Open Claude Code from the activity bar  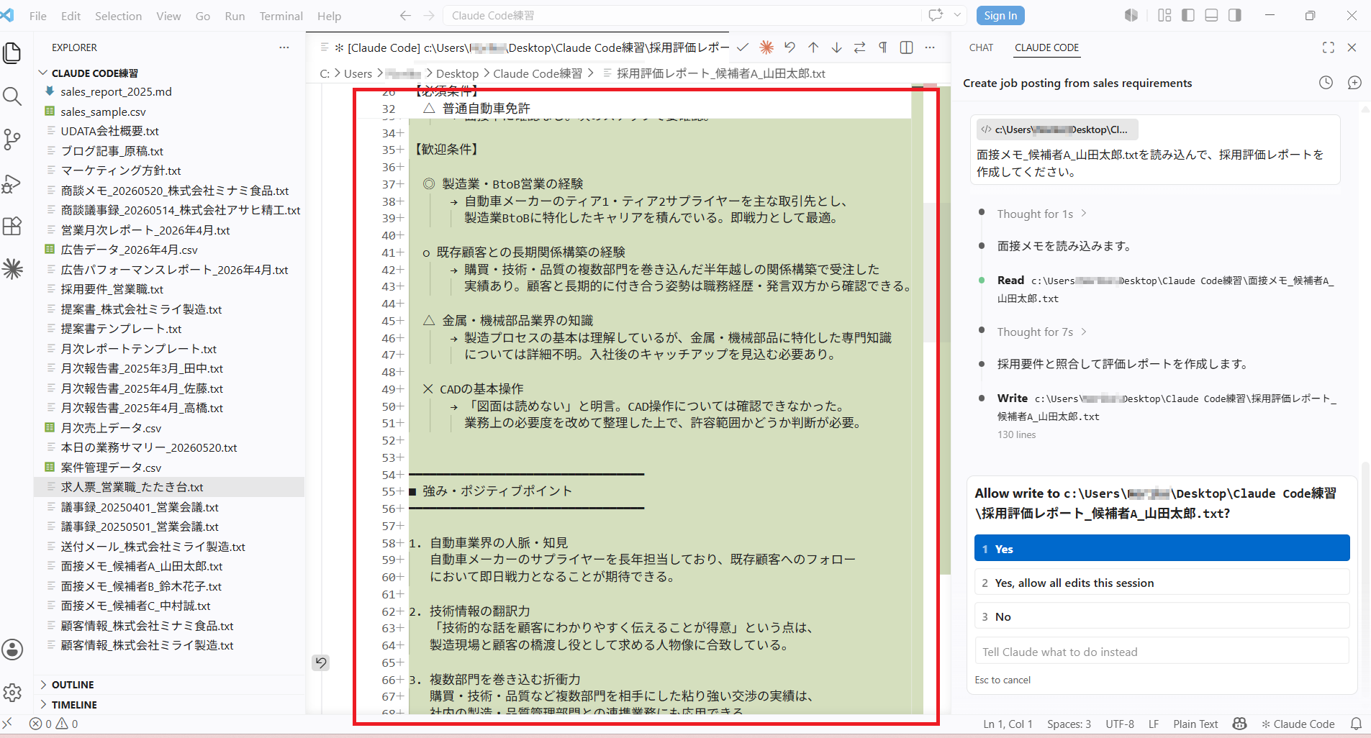12,269
